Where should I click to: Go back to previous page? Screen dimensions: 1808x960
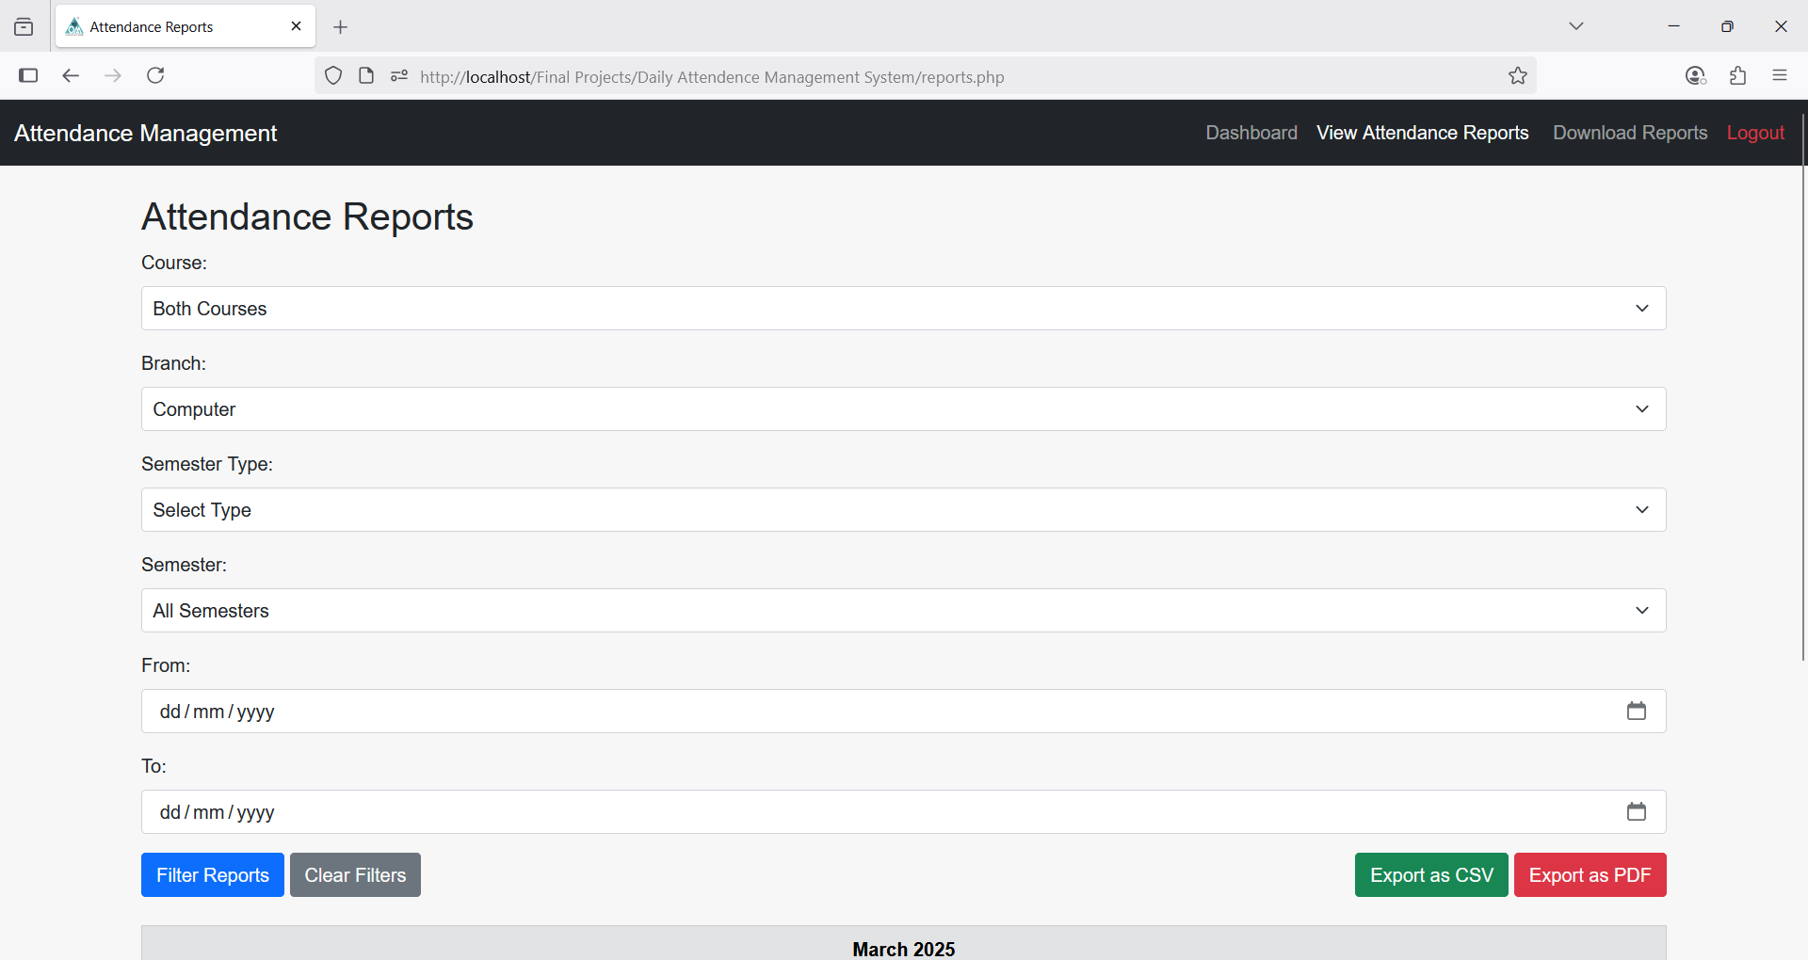[x=71, y=75]
